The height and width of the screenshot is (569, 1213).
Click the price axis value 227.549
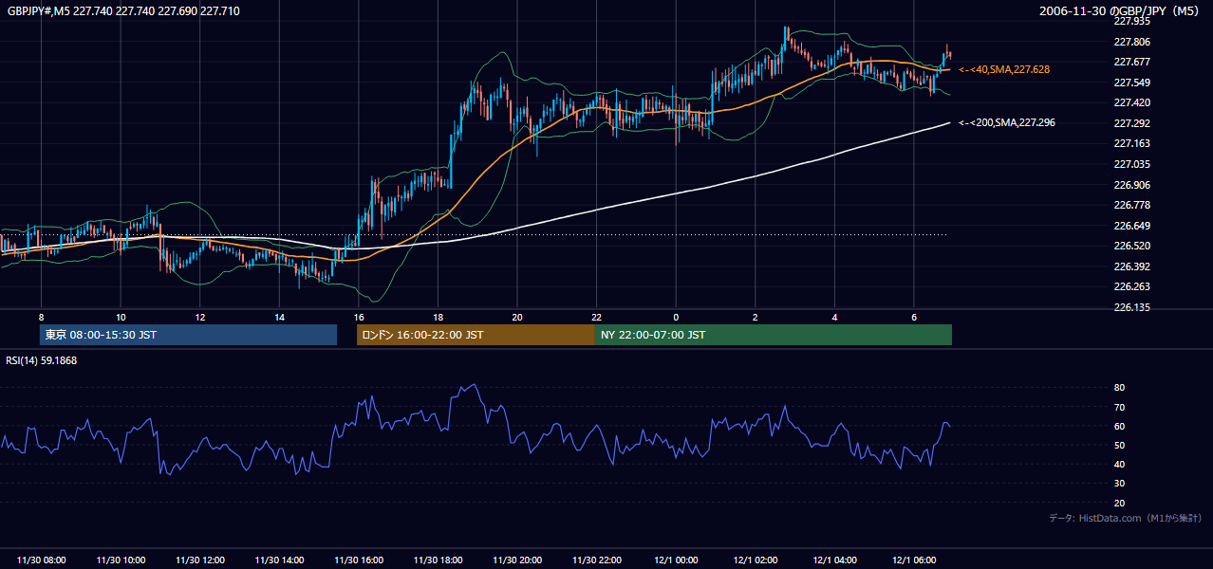pyautogui.click(x=1131, y=83)
